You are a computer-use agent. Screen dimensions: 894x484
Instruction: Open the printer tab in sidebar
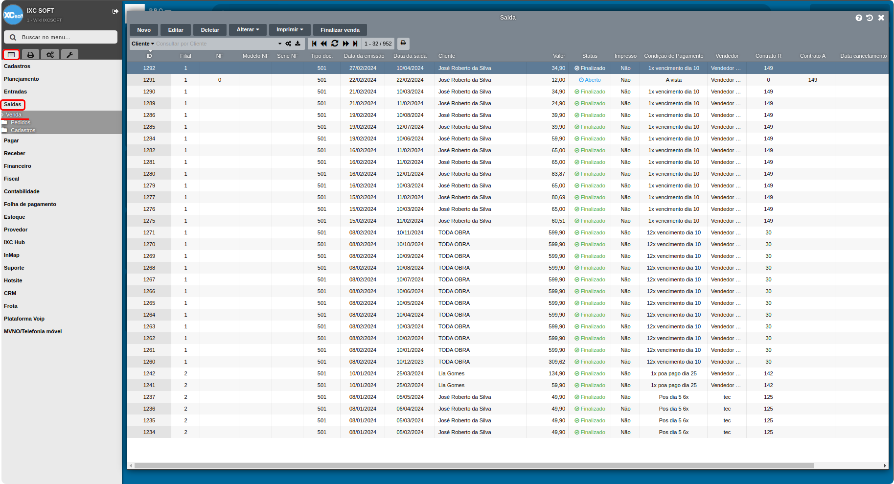(x=30, y=55)
